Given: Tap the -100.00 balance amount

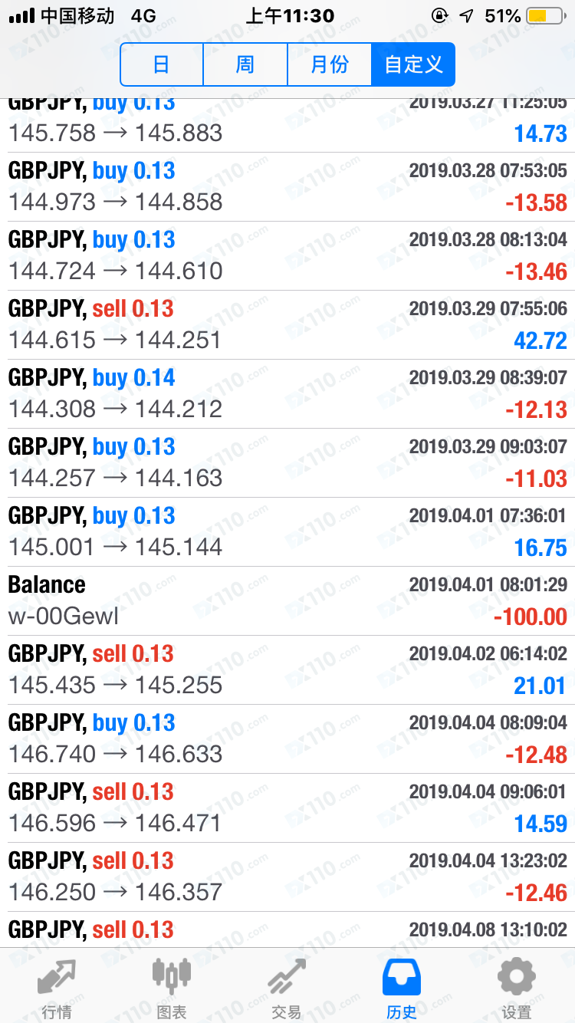Looking at the screenshot, I should pos(531,617).
